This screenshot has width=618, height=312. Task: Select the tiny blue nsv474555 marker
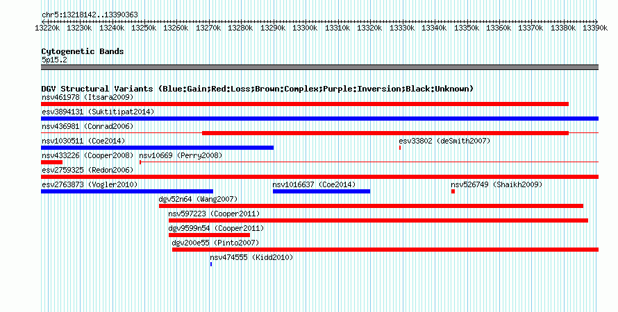click(211, 264)
